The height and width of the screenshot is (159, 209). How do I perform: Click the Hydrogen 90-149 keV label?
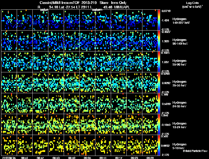(x=180, y=42)
